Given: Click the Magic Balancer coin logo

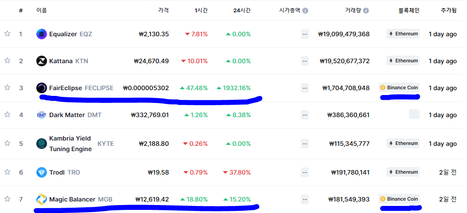Looking at the screenshot, I should [x=41, y=199].
